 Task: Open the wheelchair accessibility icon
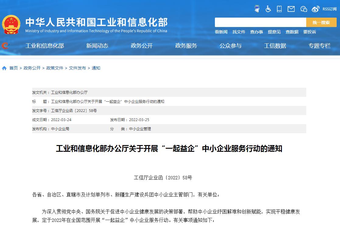268,9
